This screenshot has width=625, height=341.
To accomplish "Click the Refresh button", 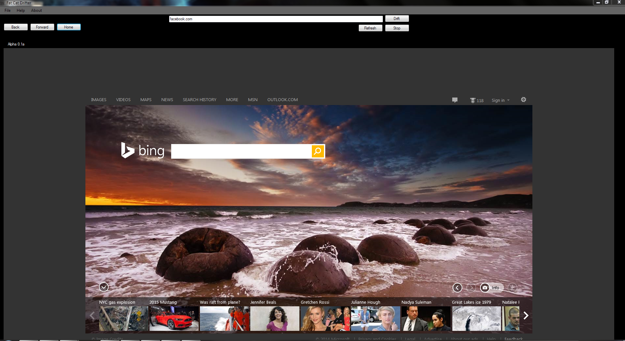I will pyautogui.click(x=370, y=28).
